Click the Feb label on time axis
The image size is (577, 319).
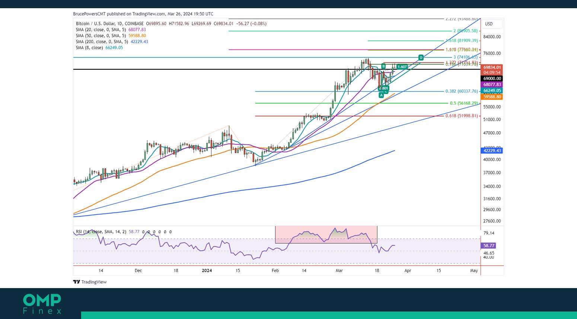275,271
